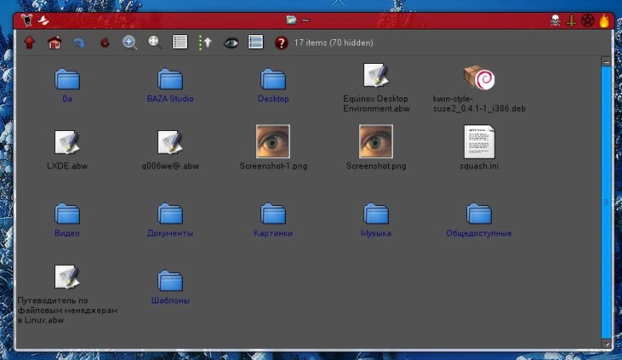Click the inverted cross title bar button

tap(571, 21)
